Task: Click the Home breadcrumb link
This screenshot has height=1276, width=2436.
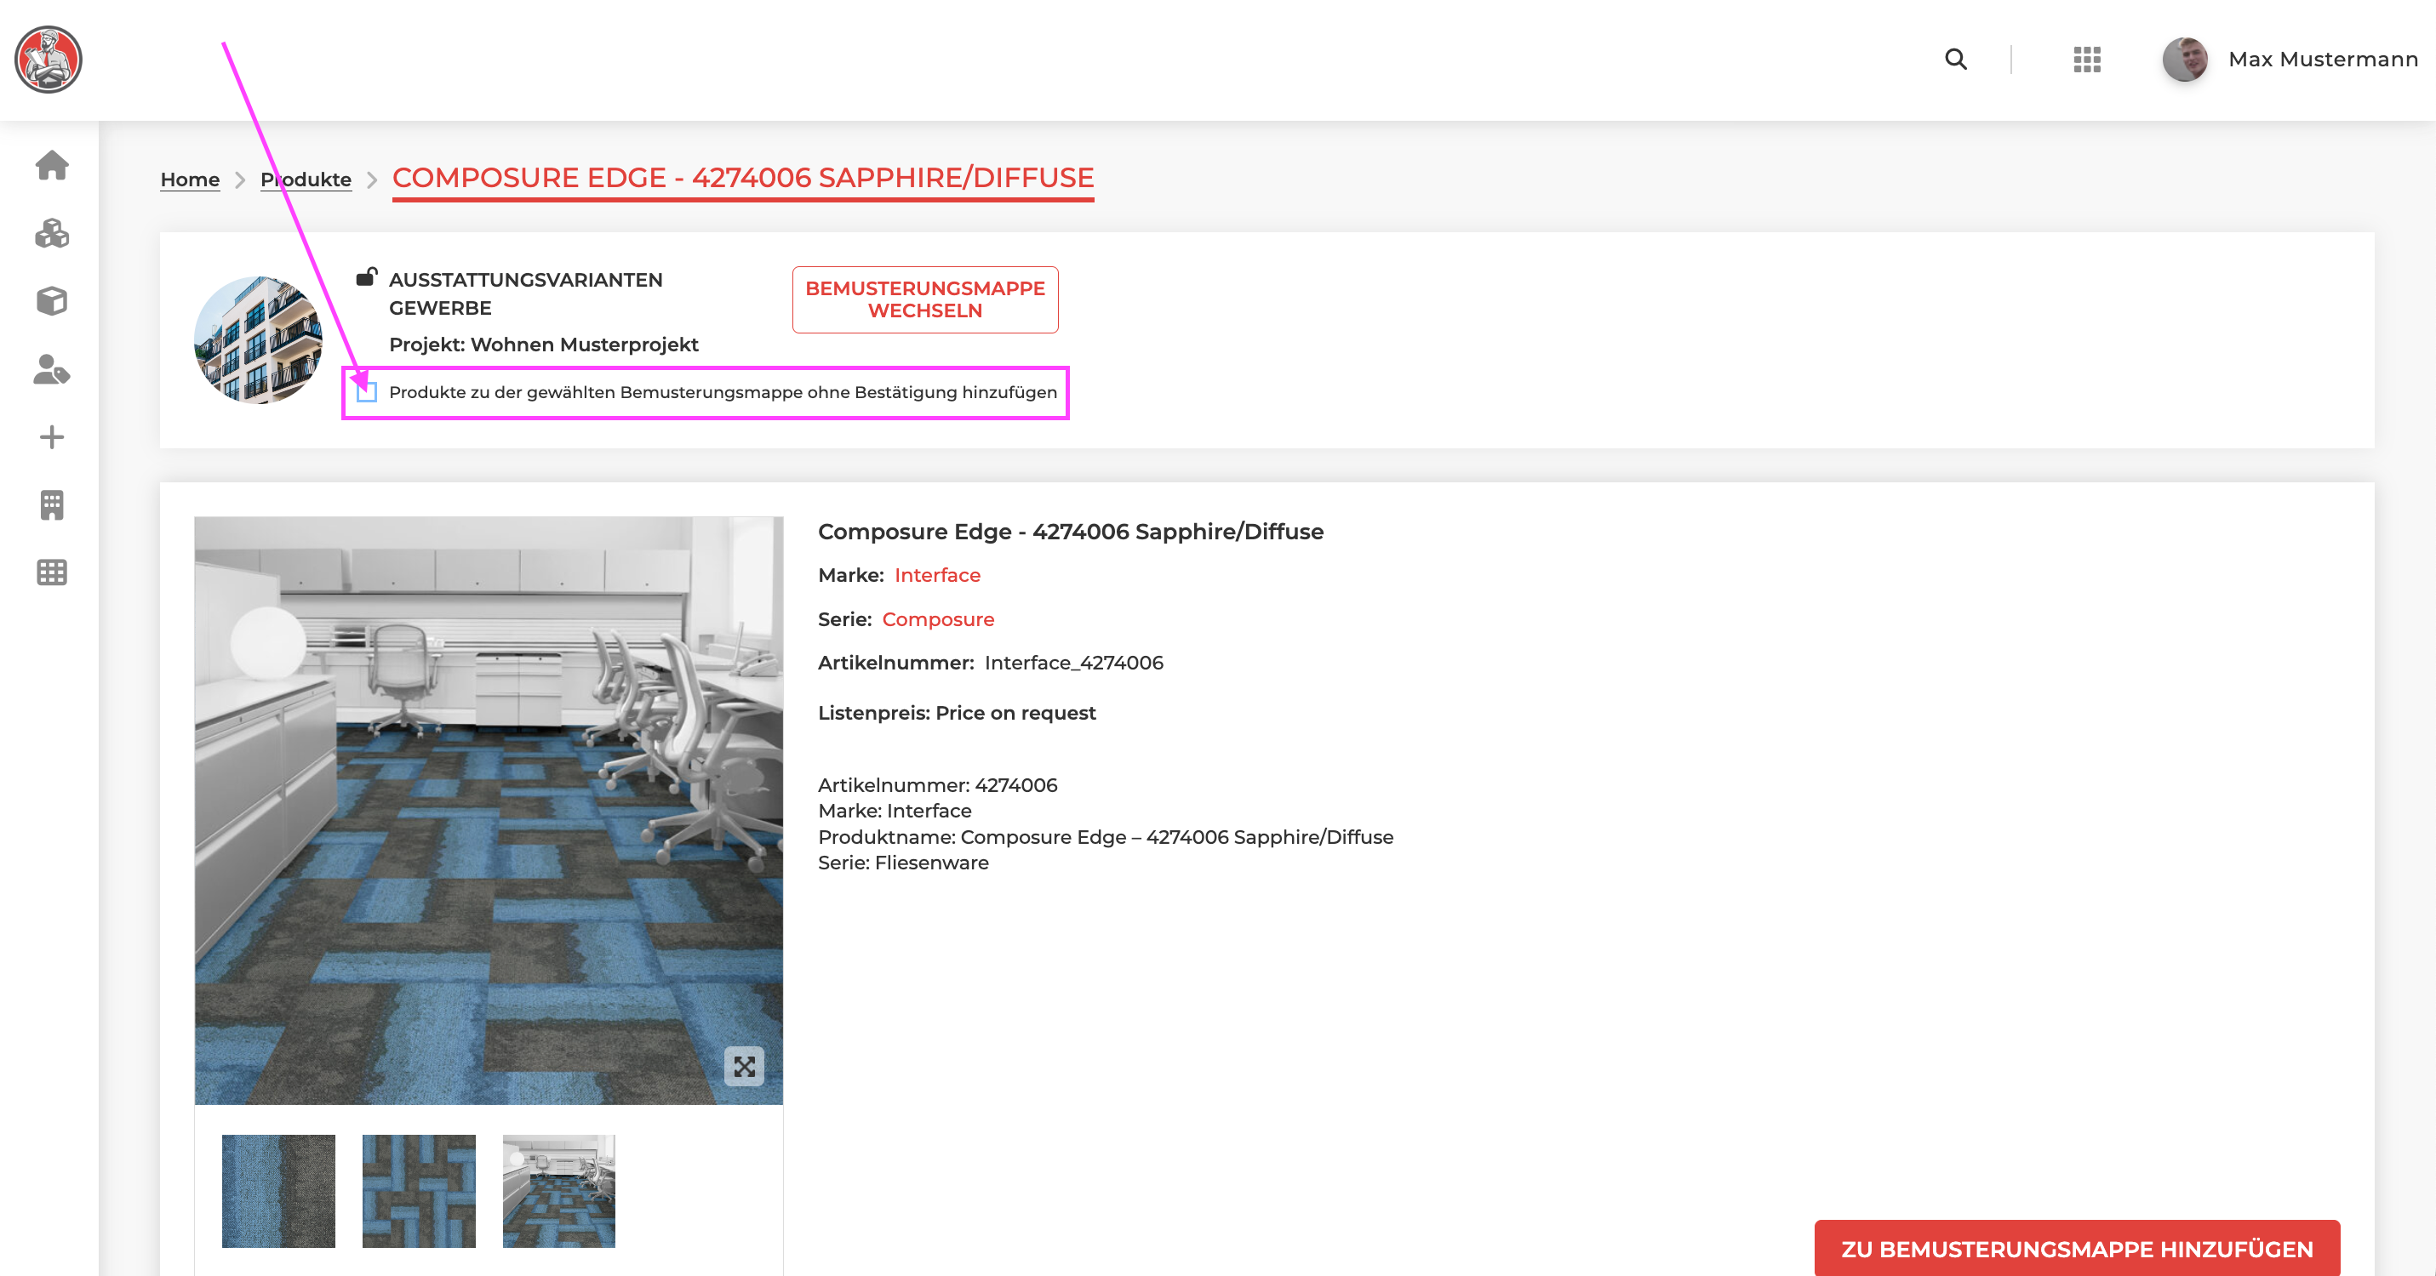Action: pyautogui.click(x=190, y=179)
